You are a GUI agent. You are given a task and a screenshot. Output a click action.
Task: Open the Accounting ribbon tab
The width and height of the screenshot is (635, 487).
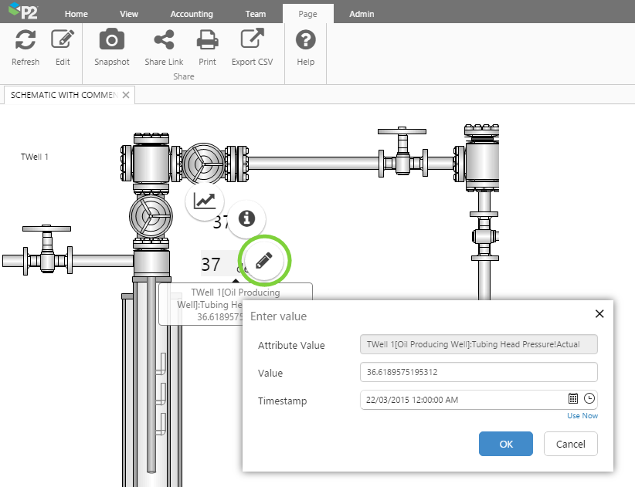click(192, 14)
